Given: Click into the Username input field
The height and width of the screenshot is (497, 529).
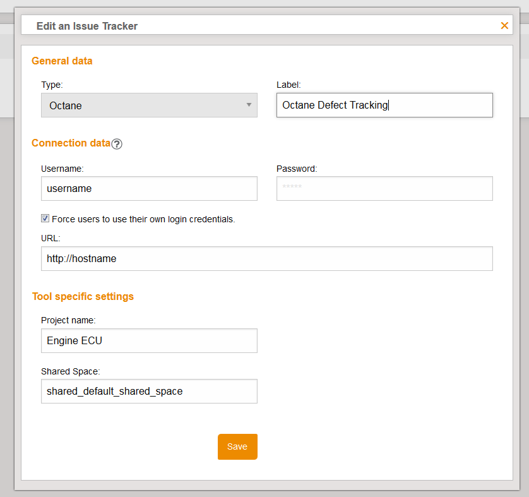Looking at the screenshot, I should (149, 189).
